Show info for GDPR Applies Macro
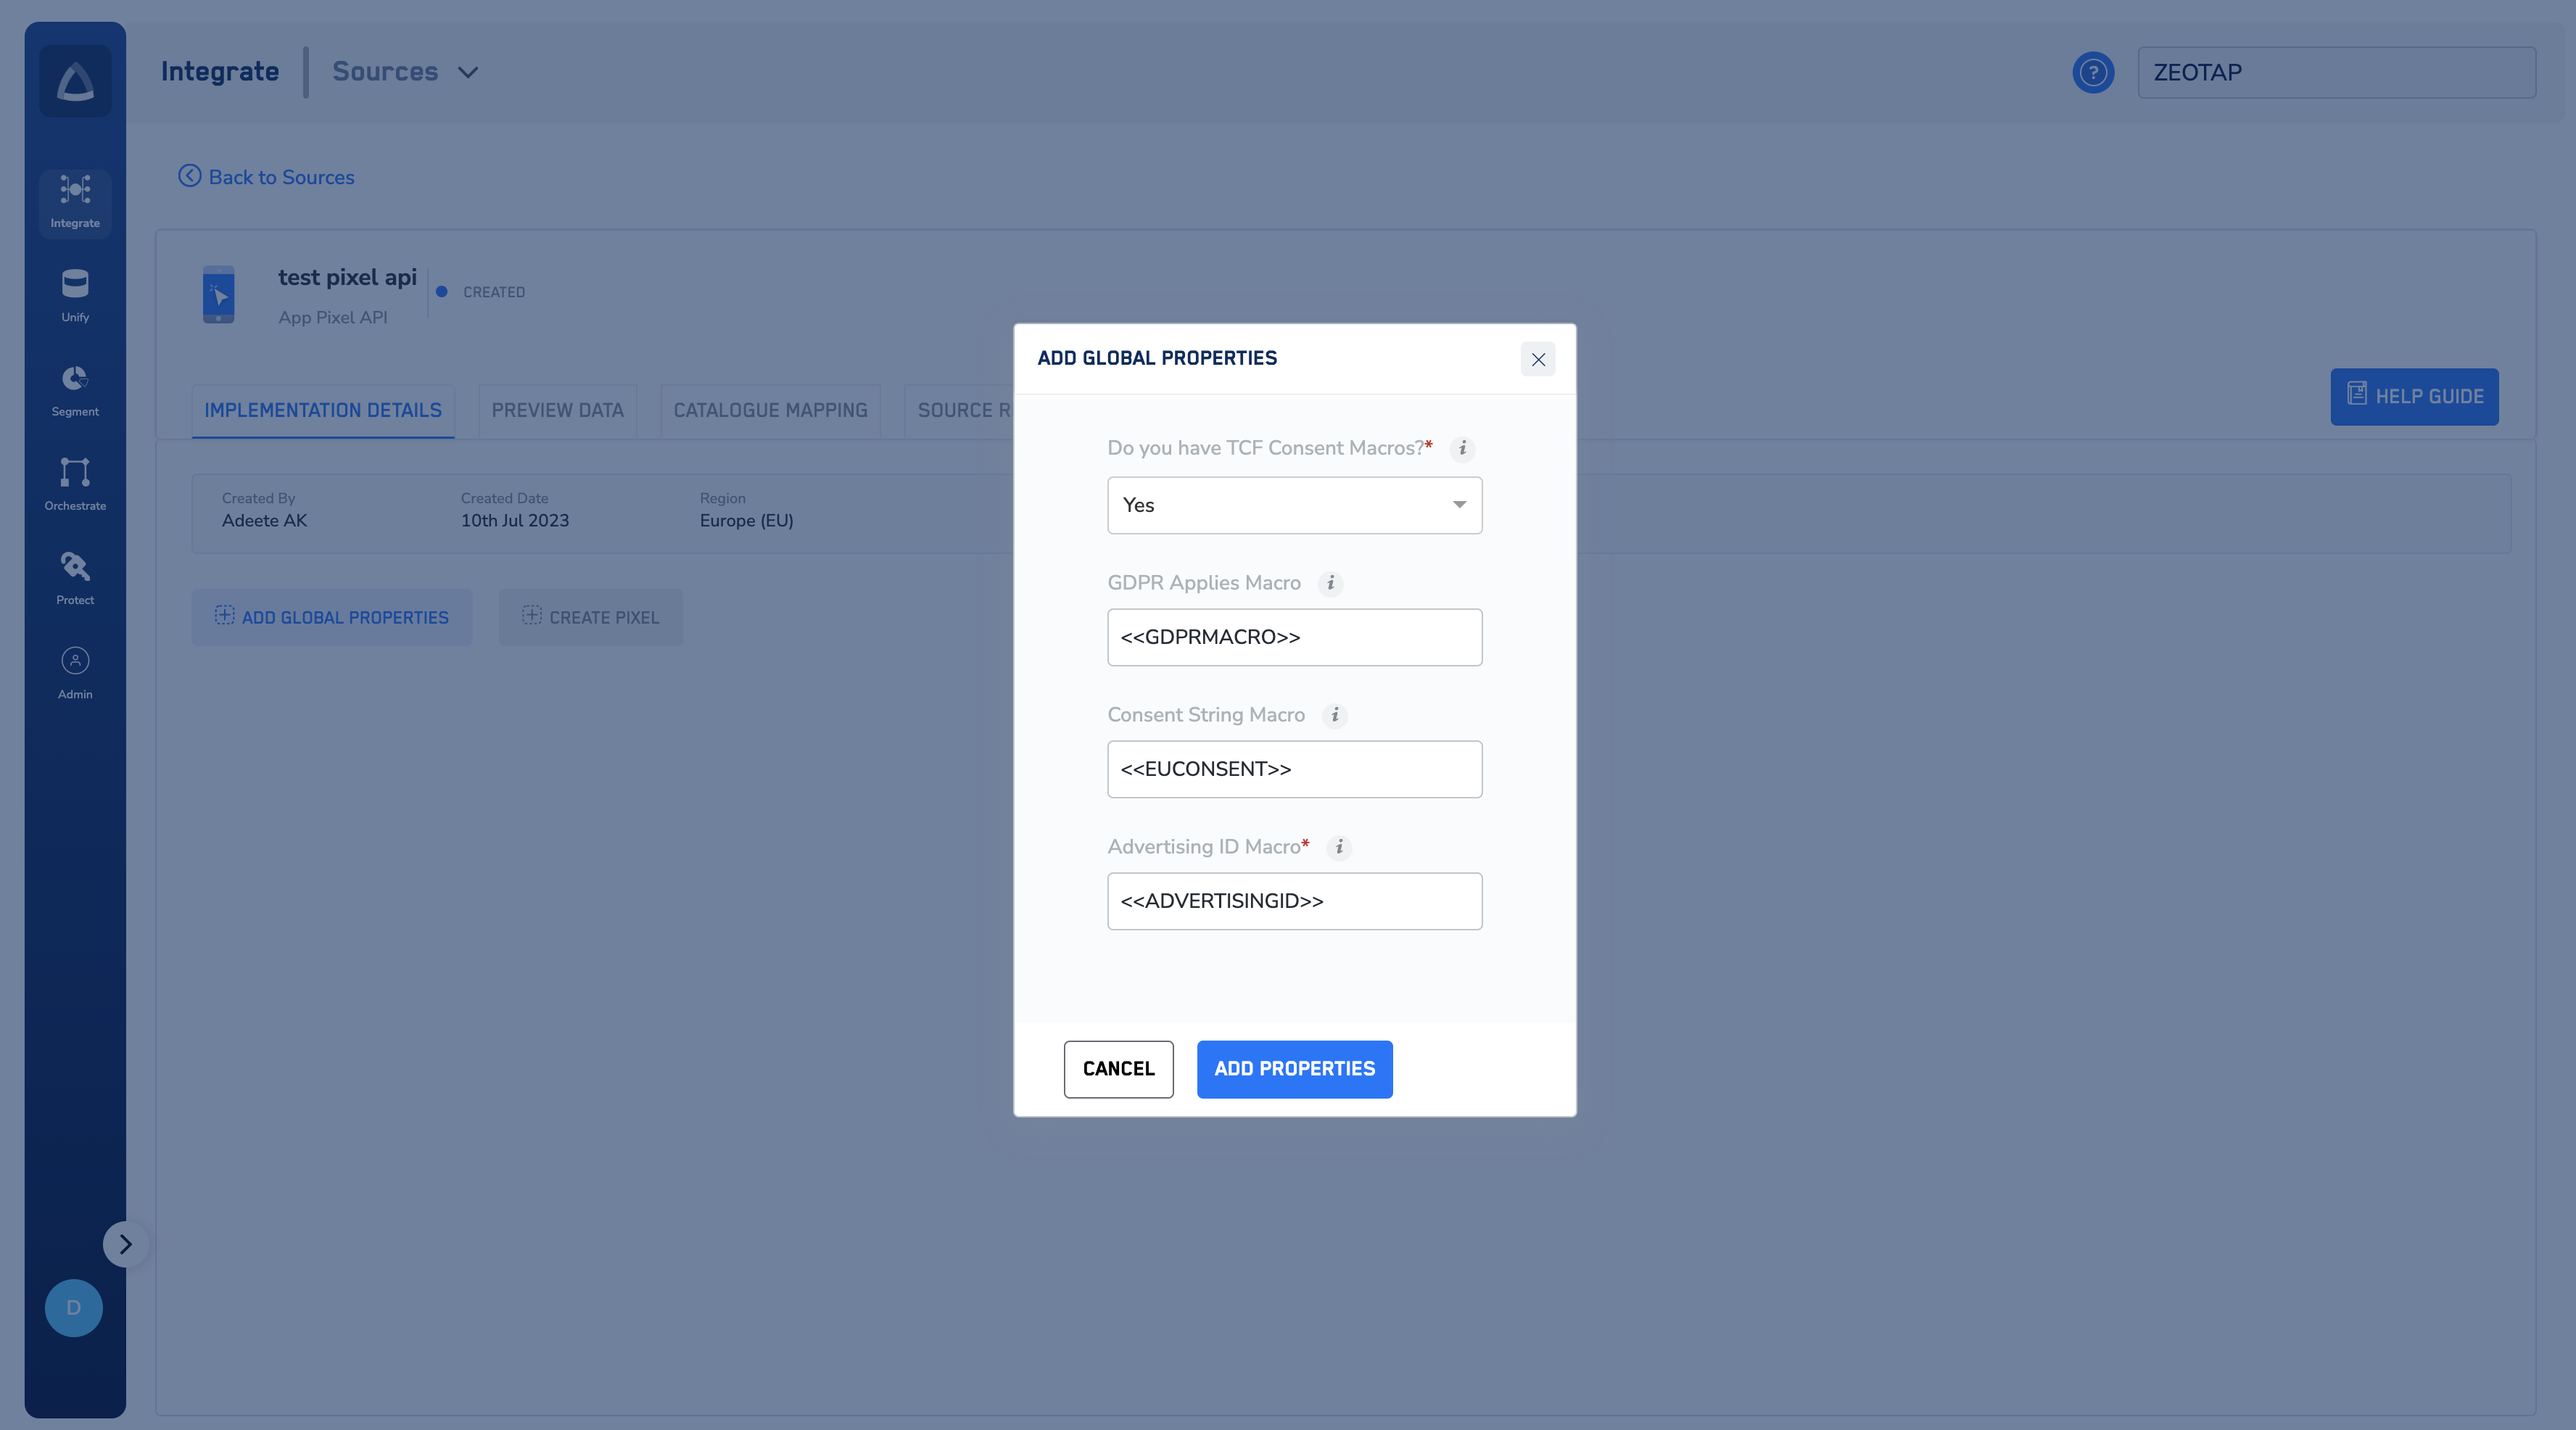 click(x=1330, y=583)
